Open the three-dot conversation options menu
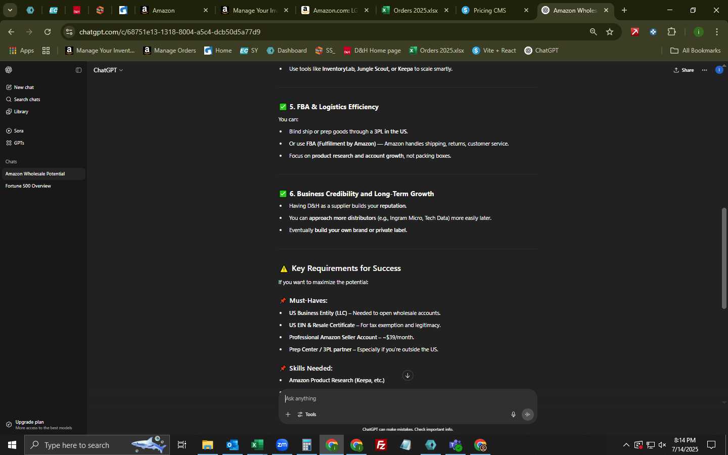 pos(705,70)
